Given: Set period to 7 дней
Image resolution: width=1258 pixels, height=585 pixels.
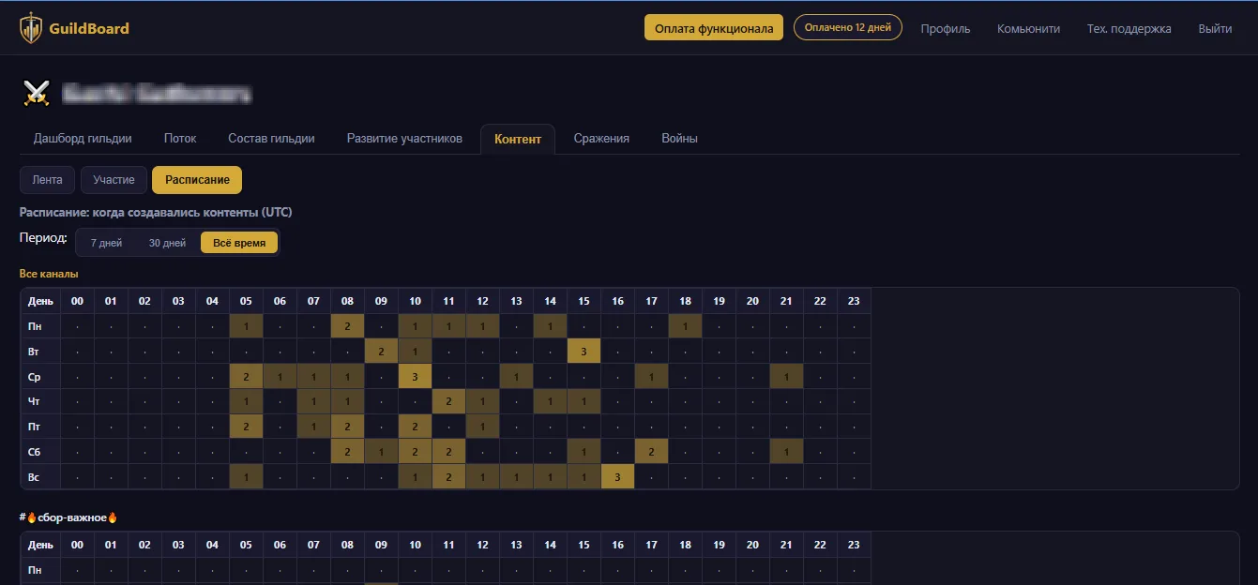Looking at the screenshot, I should click(106, 243).
